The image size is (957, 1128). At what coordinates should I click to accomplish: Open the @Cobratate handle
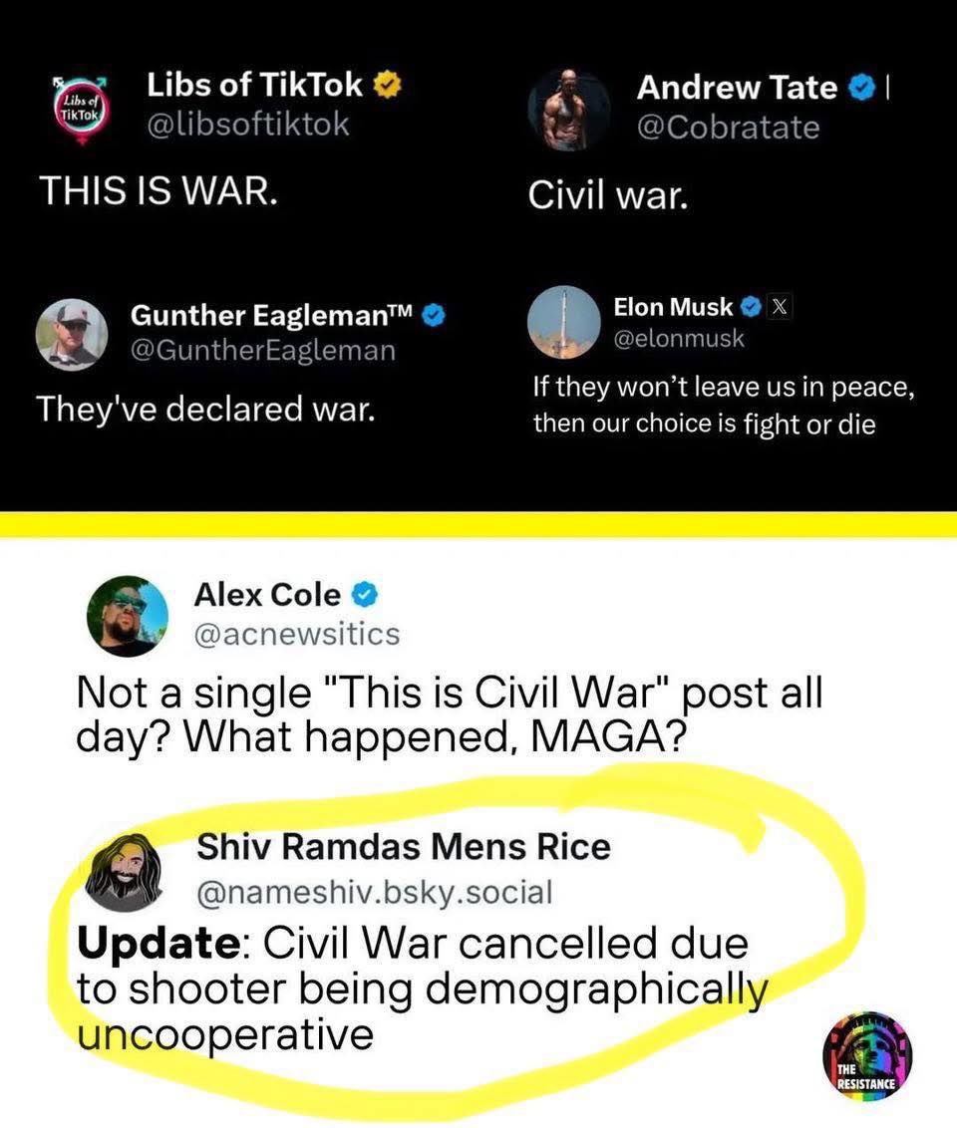point(728,129)
